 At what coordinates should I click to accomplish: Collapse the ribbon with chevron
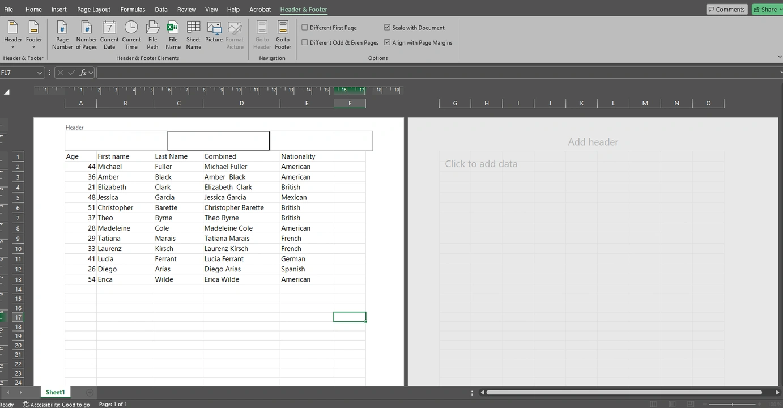coord(780,57)
